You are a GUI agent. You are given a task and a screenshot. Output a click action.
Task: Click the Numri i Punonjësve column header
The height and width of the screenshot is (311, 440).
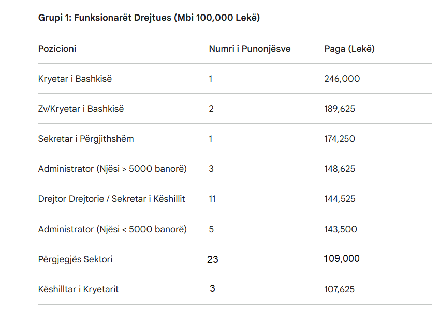pyautogui.click(x=250, y=49)
